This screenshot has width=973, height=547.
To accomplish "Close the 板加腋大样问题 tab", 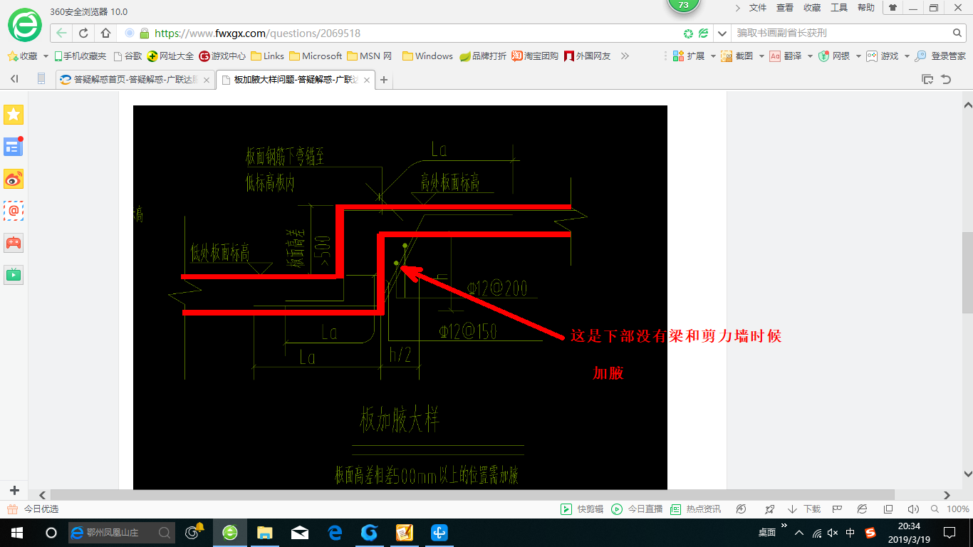I will (x=368, y=80).
